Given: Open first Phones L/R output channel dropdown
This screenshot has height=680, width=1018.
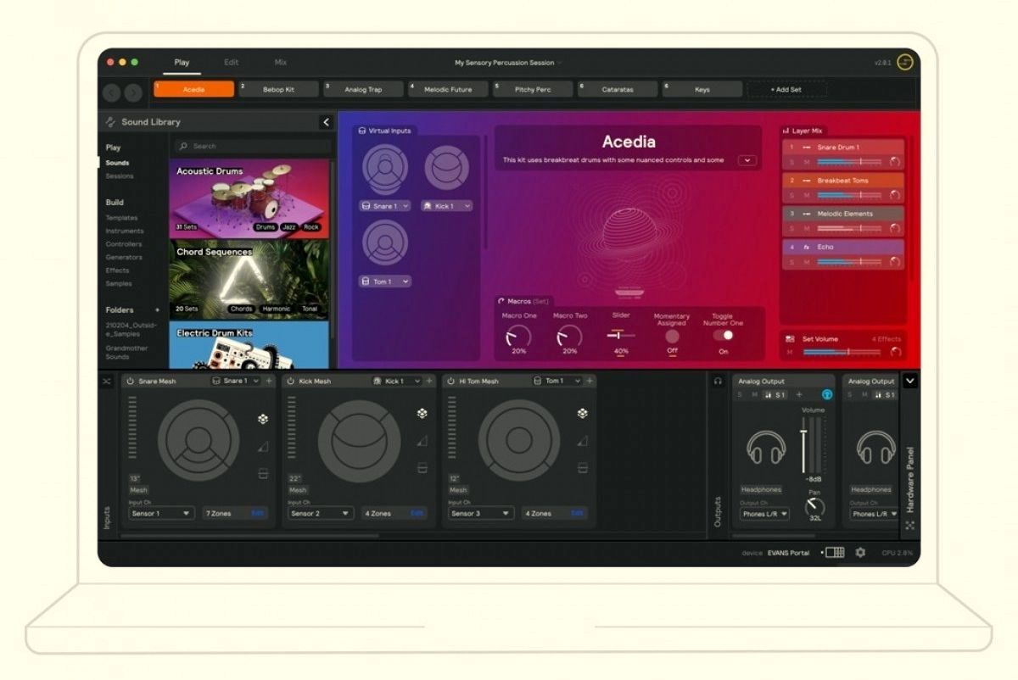Looking at the screenshot, I should 764,514.
